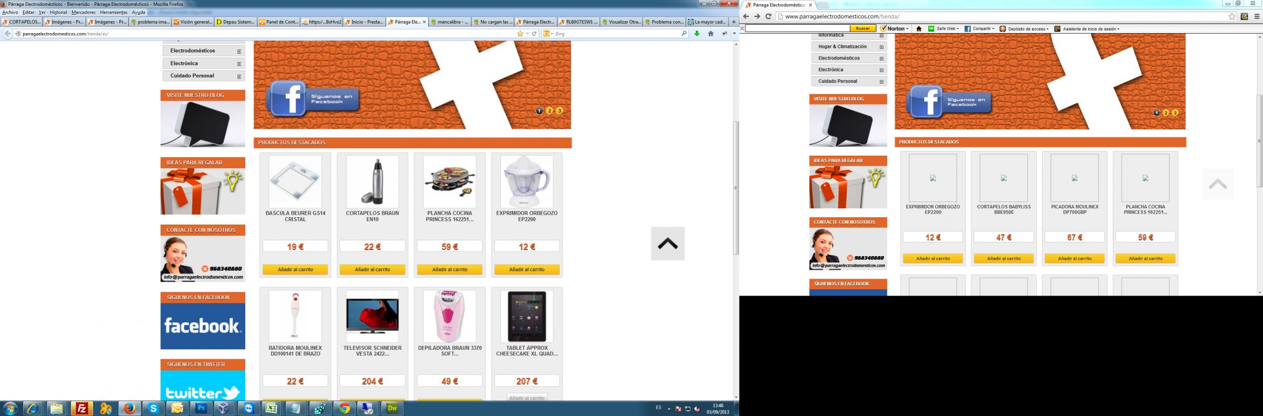Switch to the 'Depau Sistem...' Firefox tab

pos(236,22)
